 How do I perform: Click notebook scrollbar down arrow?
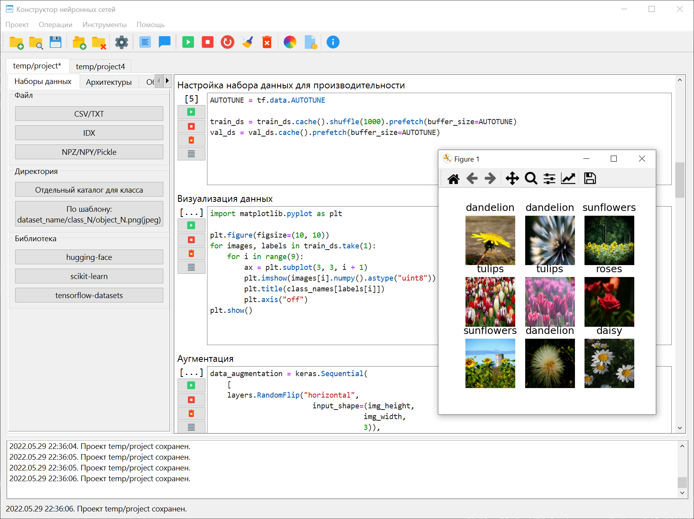[680, 428]
